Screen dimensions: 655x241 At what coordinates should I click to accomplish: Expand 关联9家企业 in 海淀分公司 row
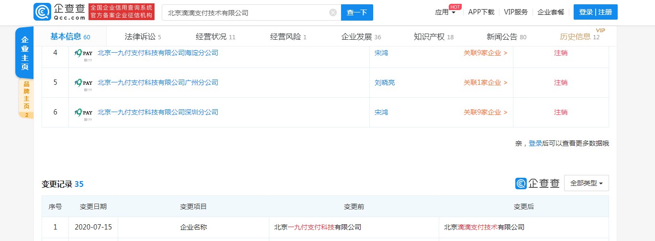coord(485,53)
